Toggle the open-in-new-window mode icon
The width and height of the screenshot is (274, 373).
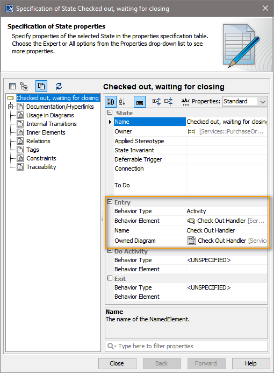[x=41, y=86]
